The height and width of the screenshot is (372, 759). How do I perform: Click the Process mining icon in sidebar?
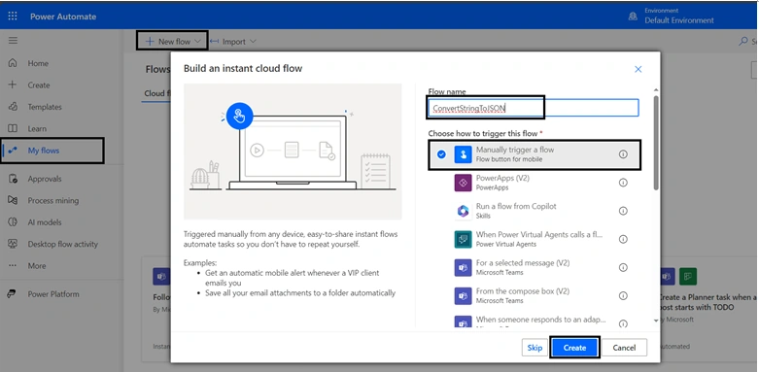point(13,200)
